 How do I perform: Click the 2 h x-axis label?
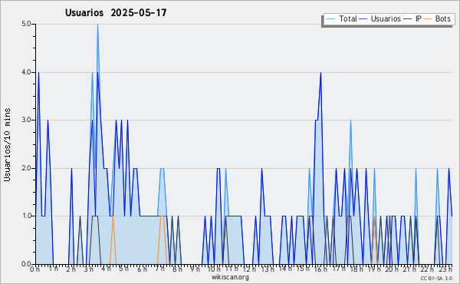pos(71,269)
